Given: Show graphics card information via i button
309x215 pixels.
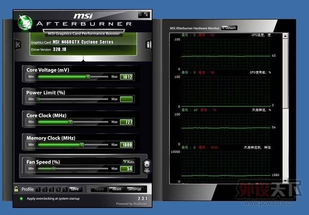Looking at the screenshot, I should coord(148,44).
